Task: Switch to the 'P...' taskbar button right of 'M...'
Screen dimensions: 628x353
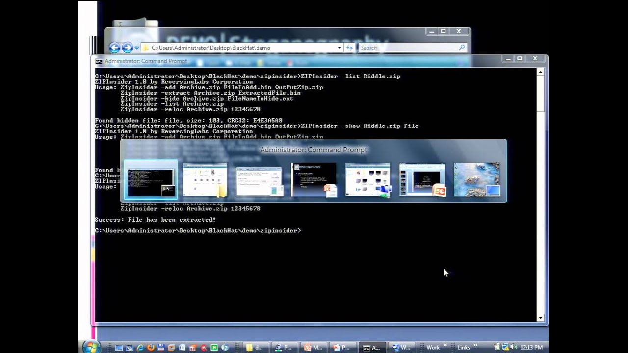Action: click(342, 348)
